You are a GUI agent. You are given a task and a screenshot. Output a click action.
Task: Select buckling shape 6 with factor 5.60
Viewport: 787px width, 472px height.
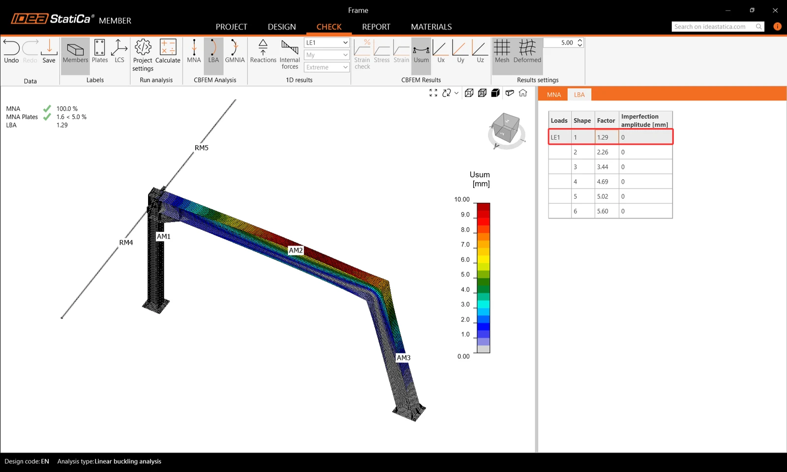tap(610, 211)
